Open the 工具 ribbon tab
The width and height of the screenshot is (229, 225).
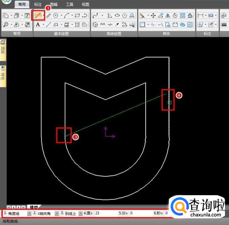coord(70,5)
